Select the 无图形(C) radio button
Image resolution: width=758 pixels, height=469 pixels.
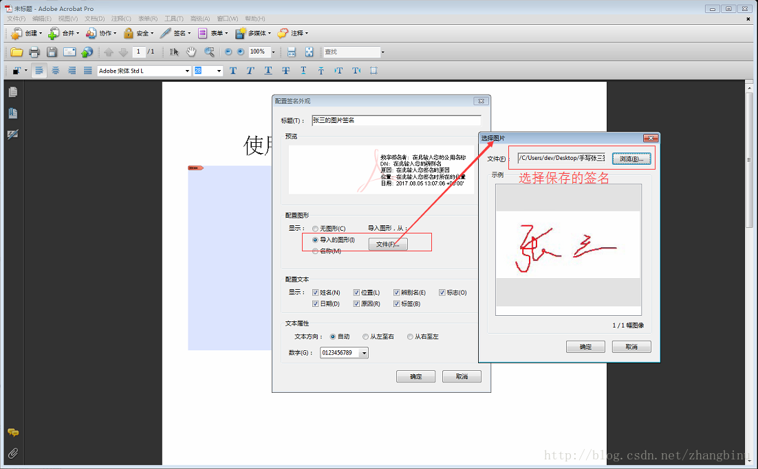click(315, 229)
